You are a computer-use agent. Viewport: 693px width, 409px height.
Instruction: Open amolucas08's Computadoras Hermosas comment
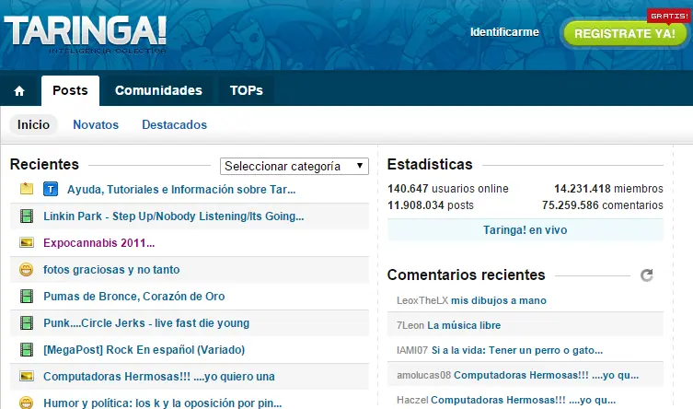coord(547,375)
